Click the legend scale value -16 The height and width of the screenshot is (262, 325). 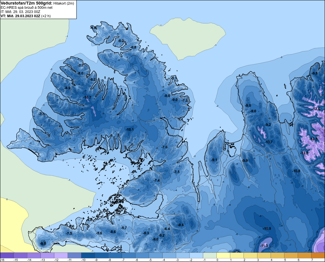(2, 260)
